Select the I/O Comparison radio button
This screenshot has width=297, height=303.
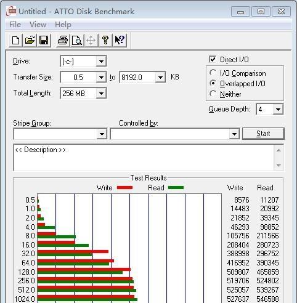coord(213,73)
